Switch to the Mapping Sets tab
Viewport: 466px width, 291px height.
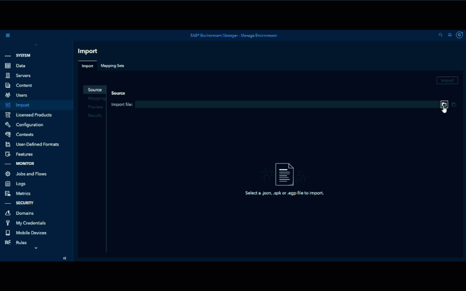(x=112, y=66)
